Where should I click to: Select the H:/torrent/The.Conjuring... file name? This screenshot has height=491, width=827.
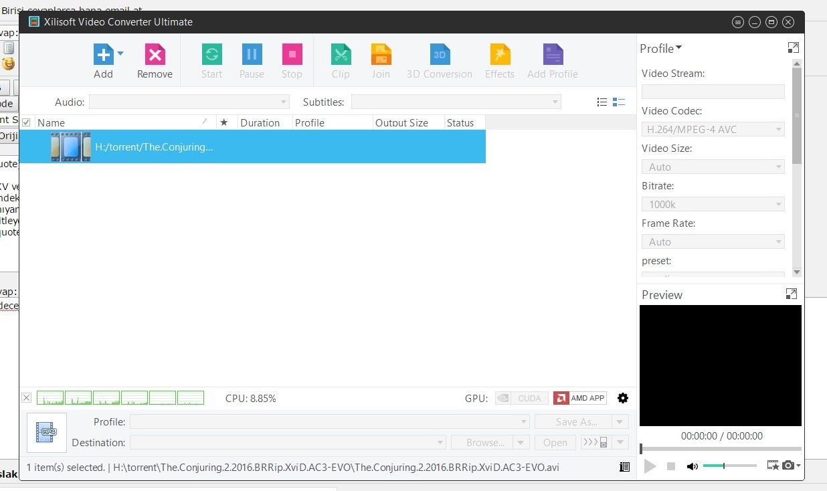click(x=154, y=147)
